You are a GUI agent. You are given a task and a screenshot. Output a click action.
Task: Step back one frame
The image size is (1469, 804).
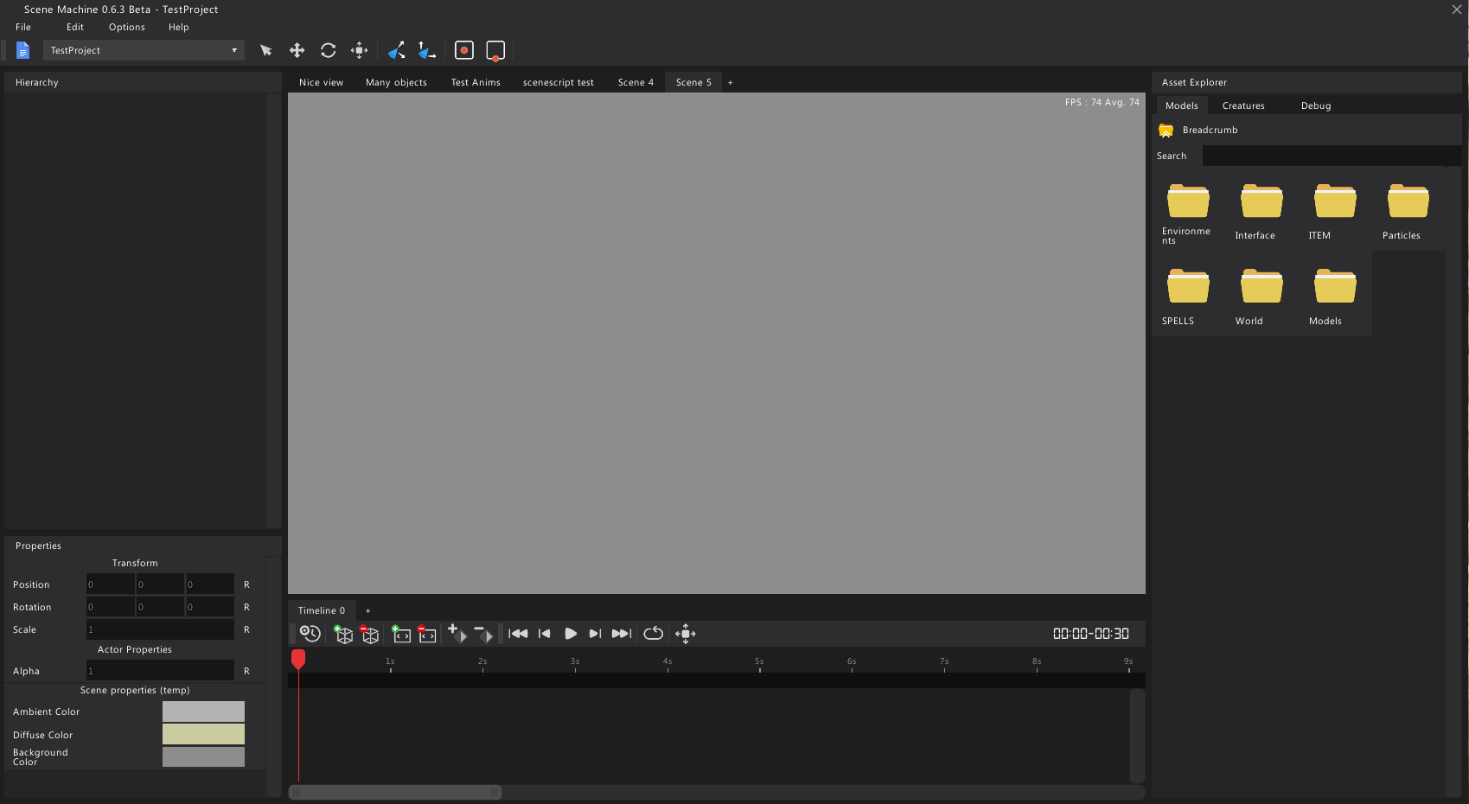tap(544, 634)
